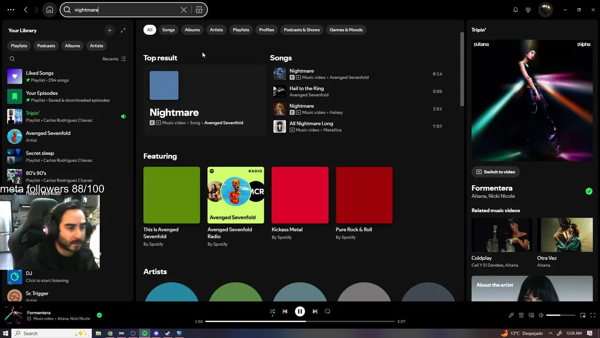Switch to the Albums results tab
The height and width of the screenshot is (338, 600).
click(x=192, y=30)
